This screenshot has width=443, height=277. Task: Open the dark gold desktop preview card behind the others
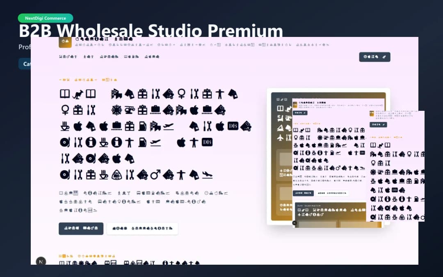pyautogui.click(x=281, y=156)
